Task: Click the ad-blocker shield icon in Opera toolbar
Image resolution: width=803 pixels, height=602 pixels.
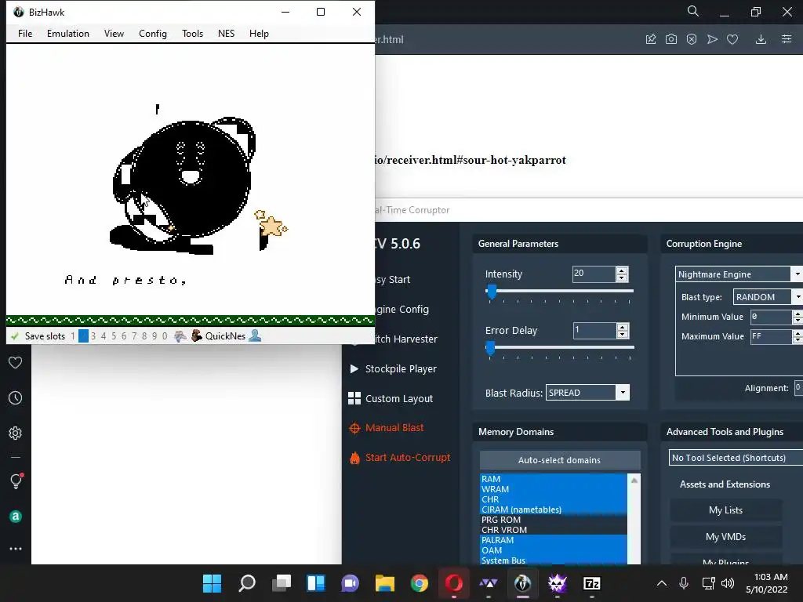Action: coord(692,39)
